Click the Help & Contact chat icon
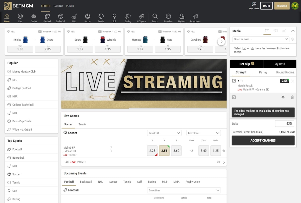Viewport: 301px width, 203px height. click(254, 4)
